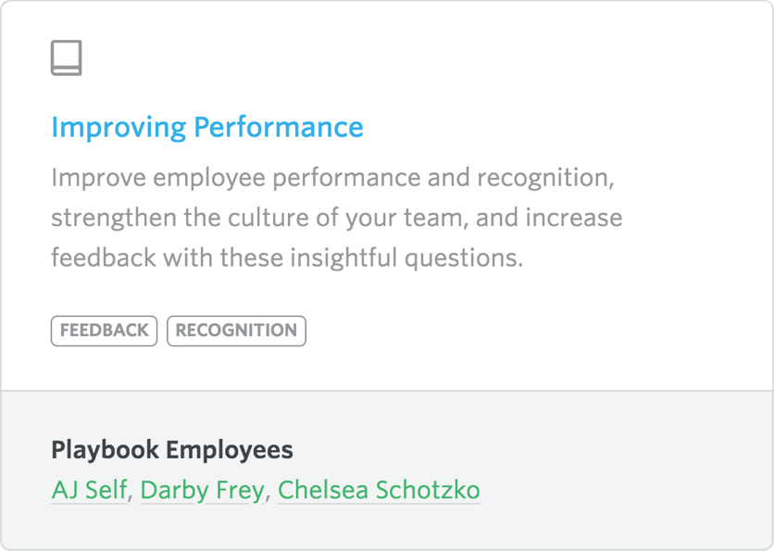Select the RECOGNITION tag
774x551 pixels.
(x=236, y=331)
